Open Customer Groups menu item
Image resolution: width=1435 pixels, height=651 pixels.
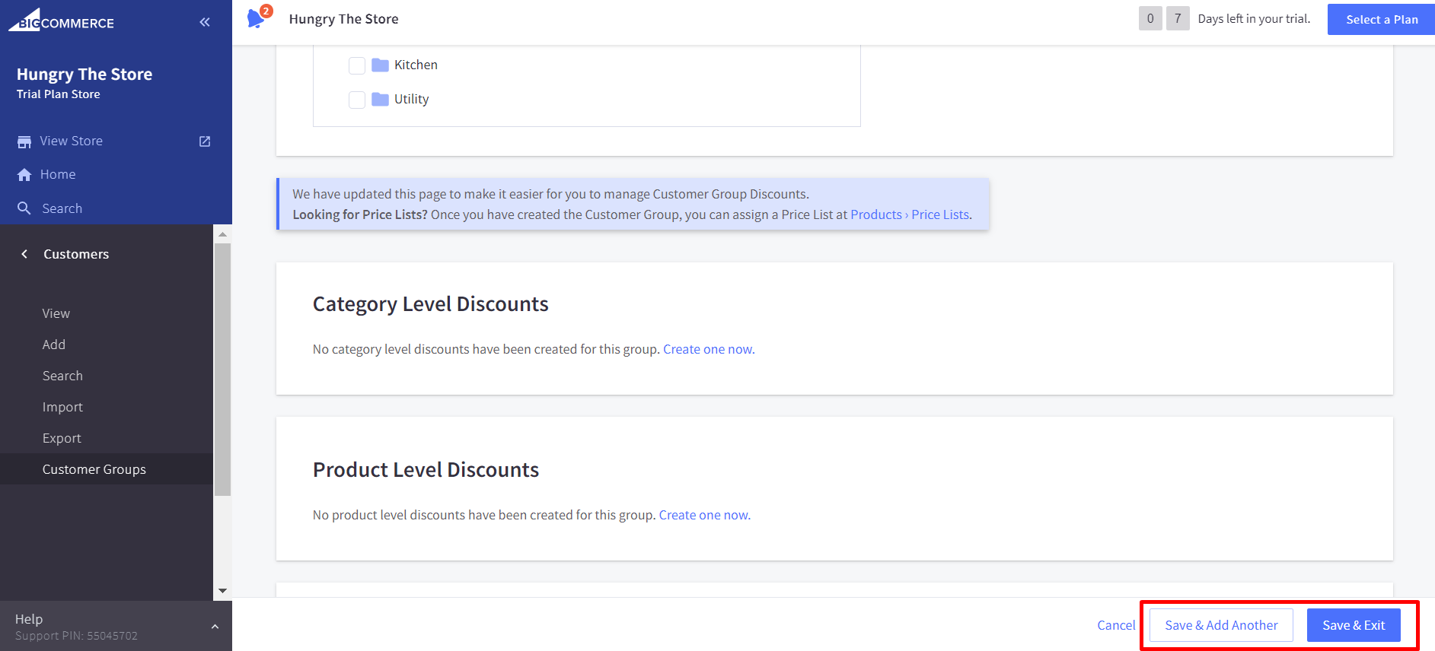coord(94,469)
